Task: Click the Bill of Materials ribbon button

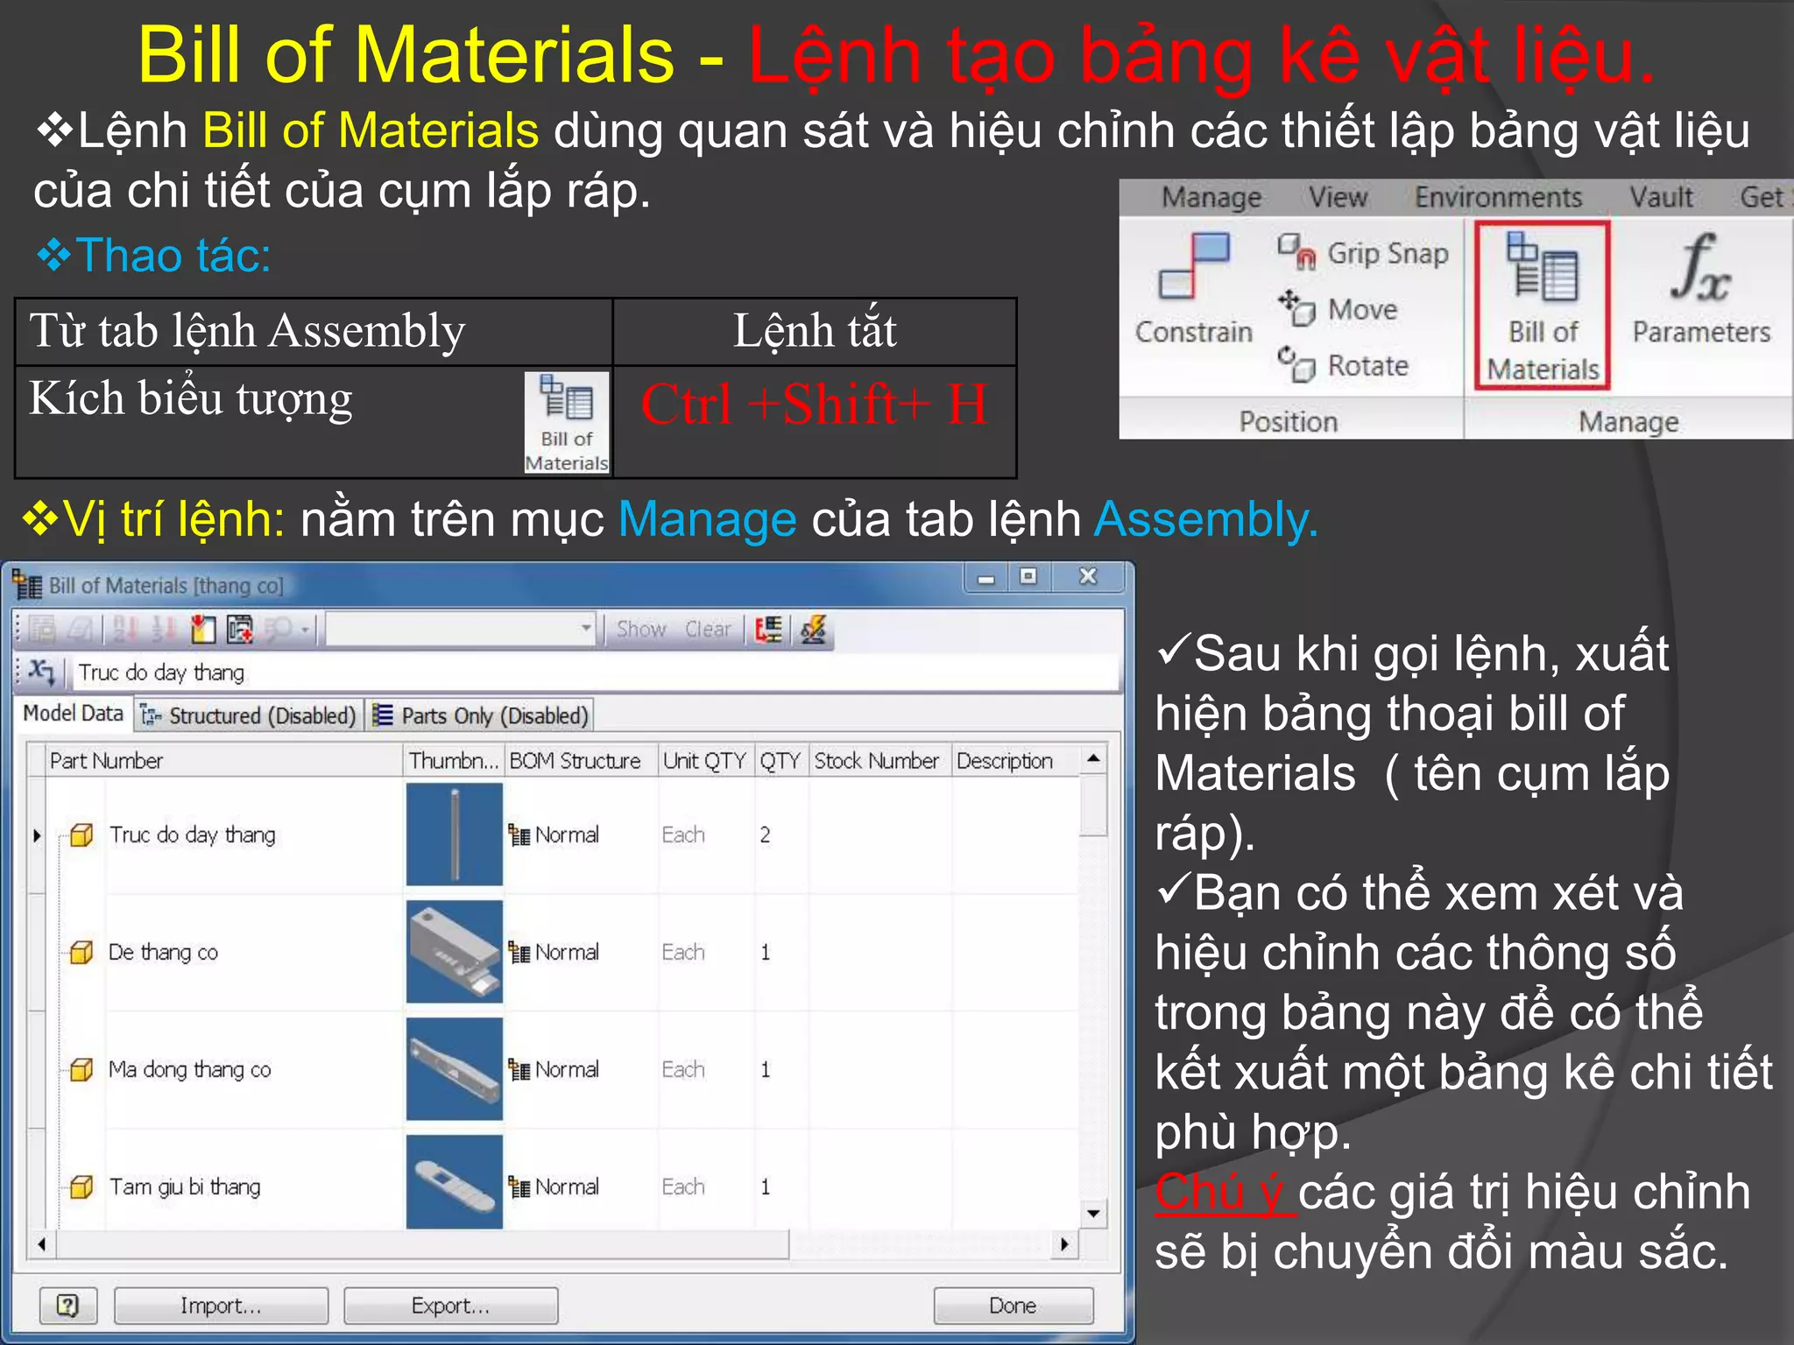Action: point(1543,305)
